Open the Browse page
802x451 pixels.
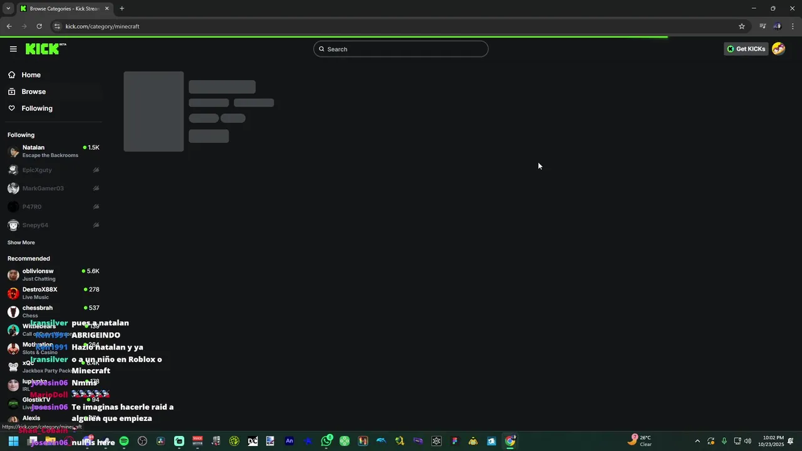[53, 91]
